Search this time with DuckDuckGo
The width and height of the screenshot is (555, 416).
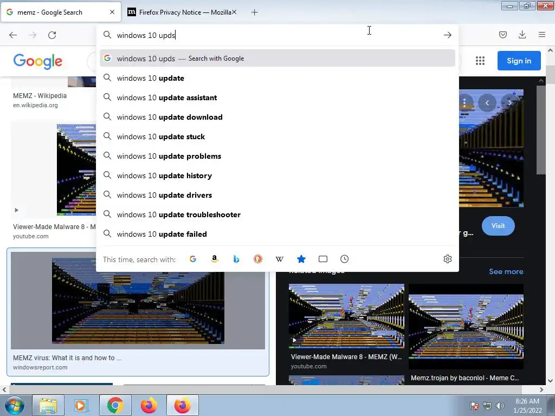(x=258, y=259)
